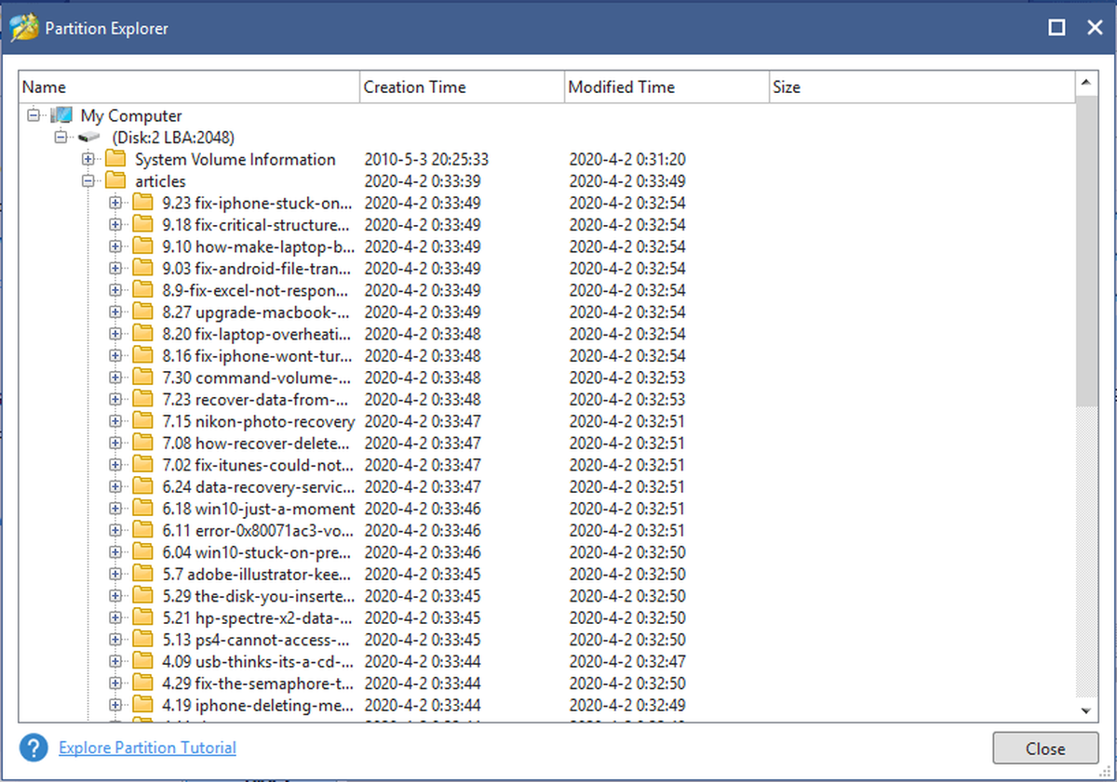Click the 8.16 fix-iphone-wont-tur folder icon
The image size is (1117, 782).
point(142,356)
